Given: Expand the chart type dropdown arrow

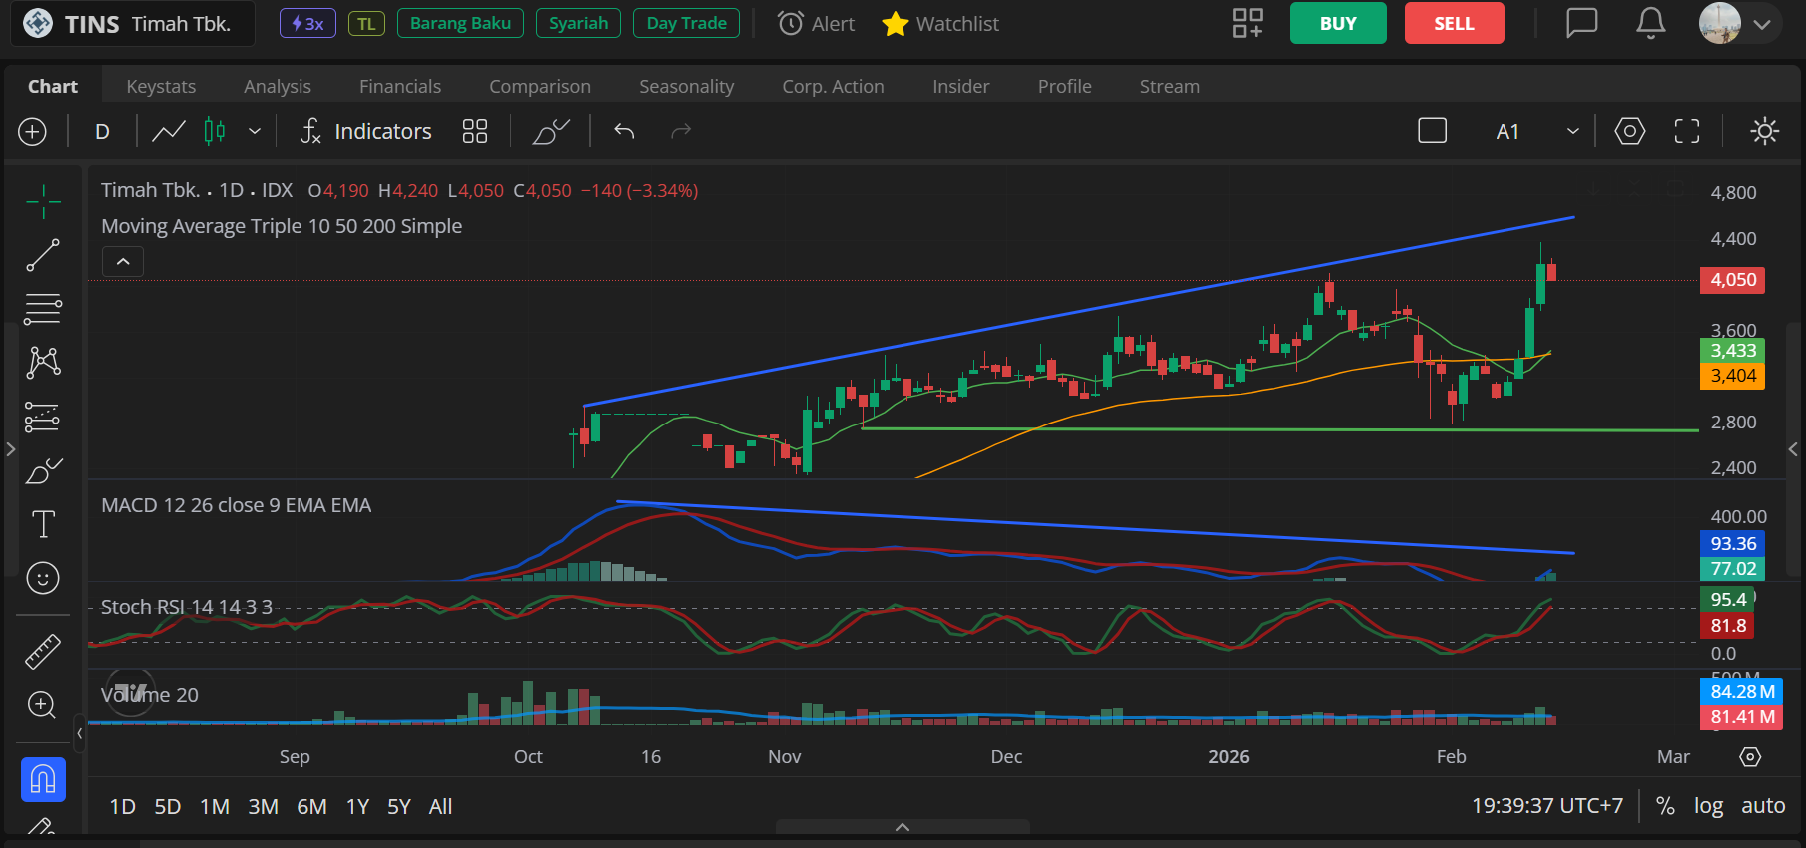Looking at the screenshot, I should point(255,131).
